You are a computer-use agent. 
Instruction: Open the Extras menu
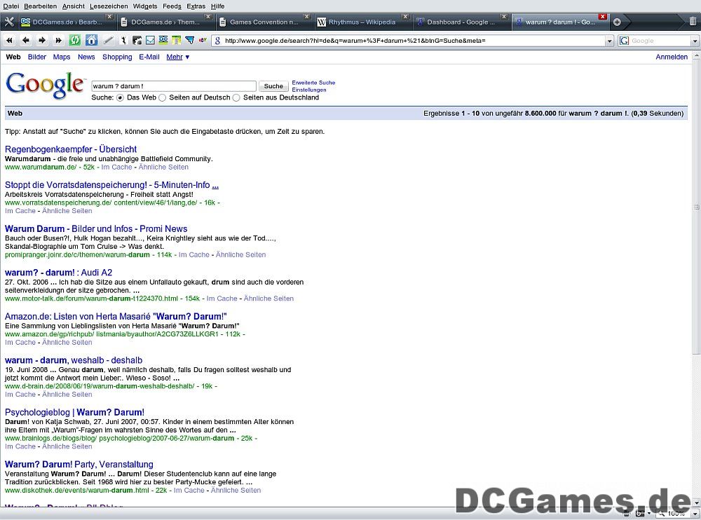point(196,6)
